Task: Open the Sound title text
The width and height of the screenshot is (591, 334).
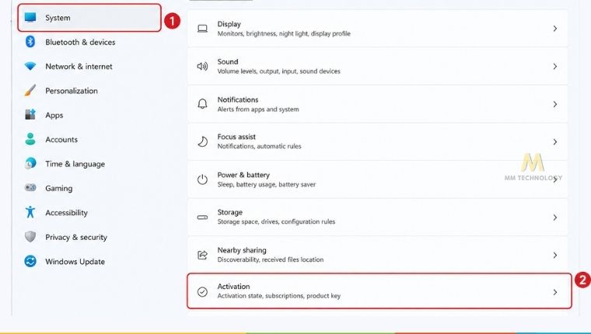Action: [228, 61]
